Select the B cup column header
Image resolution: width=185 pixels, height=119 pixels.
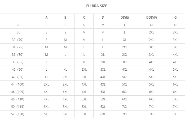pos(65,18)
